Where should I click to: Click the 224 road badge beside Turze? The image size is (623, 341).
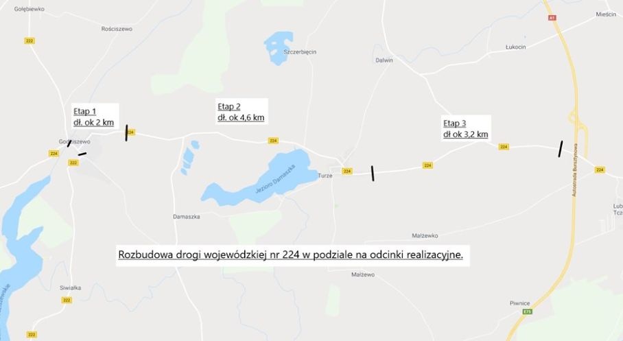(x=347, y=172)
